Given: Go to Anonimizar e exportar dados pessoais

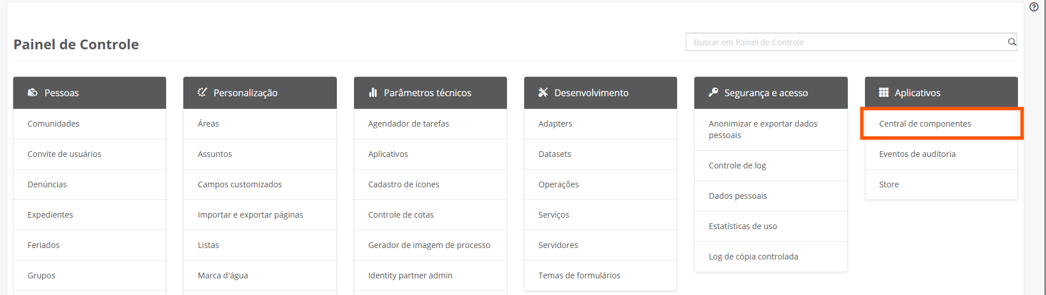Looking at the screenshot, I should coord(762,129).
